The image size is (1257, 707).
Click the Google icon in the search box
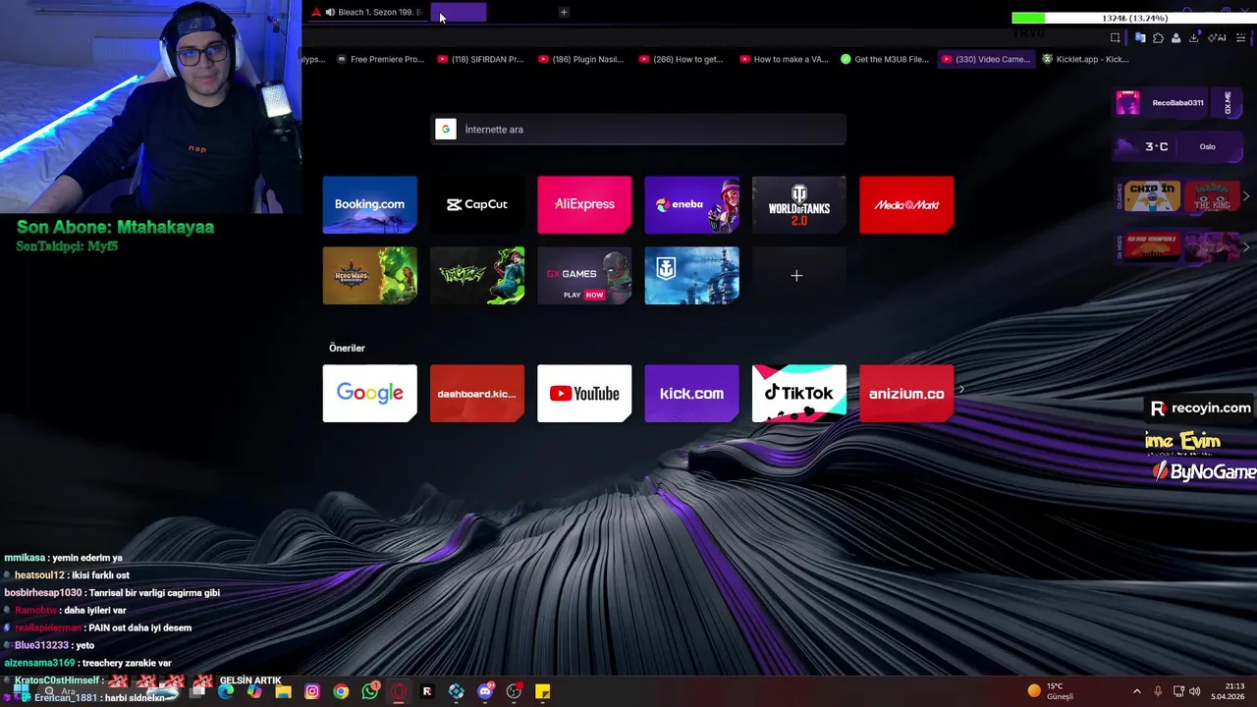[446, 130]
